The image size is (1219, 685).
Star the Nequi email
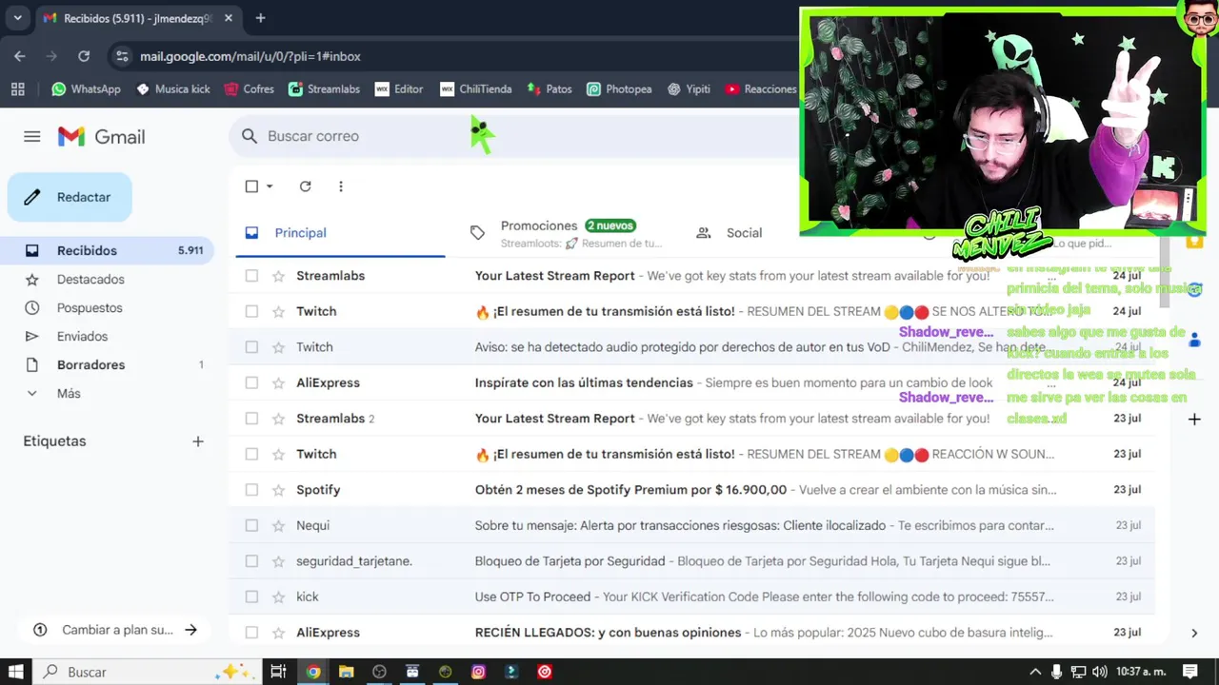coord(278,525)
